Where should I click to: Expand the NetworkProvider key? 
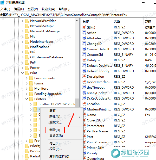(x=23, y=21)
